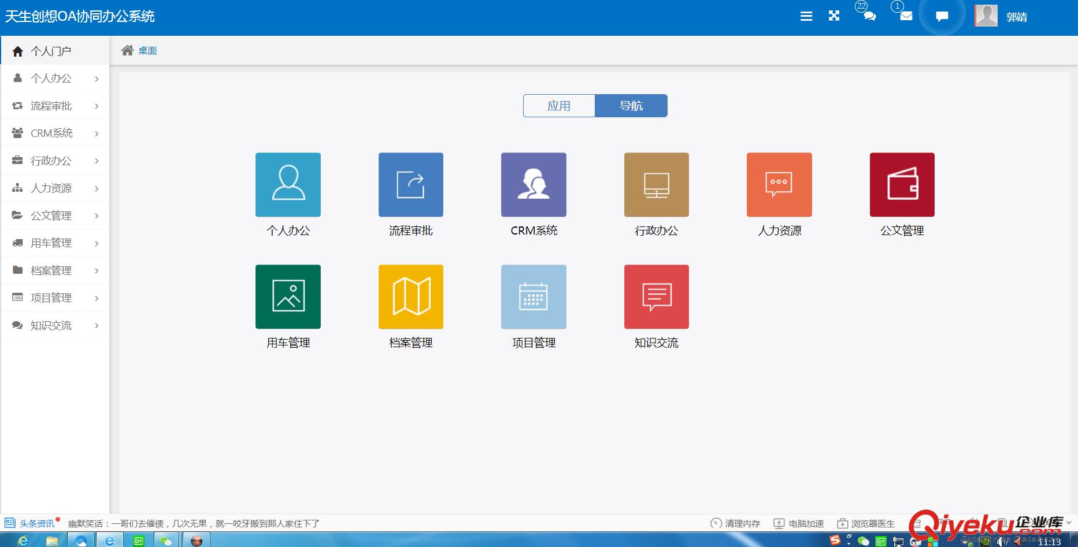The width and height of the screenshot is (1078, 547).
Task: Open the file explorer folder icon on the taskbar
Action: [x=52, y=541]
